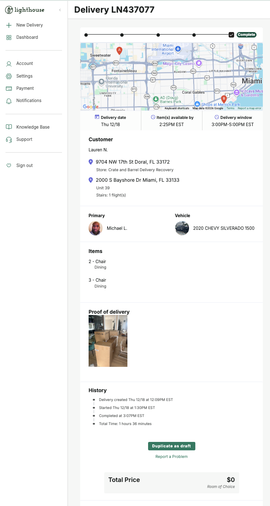Open Notifications in sidebar
This screenshot has height=506, width=270.
29,101
